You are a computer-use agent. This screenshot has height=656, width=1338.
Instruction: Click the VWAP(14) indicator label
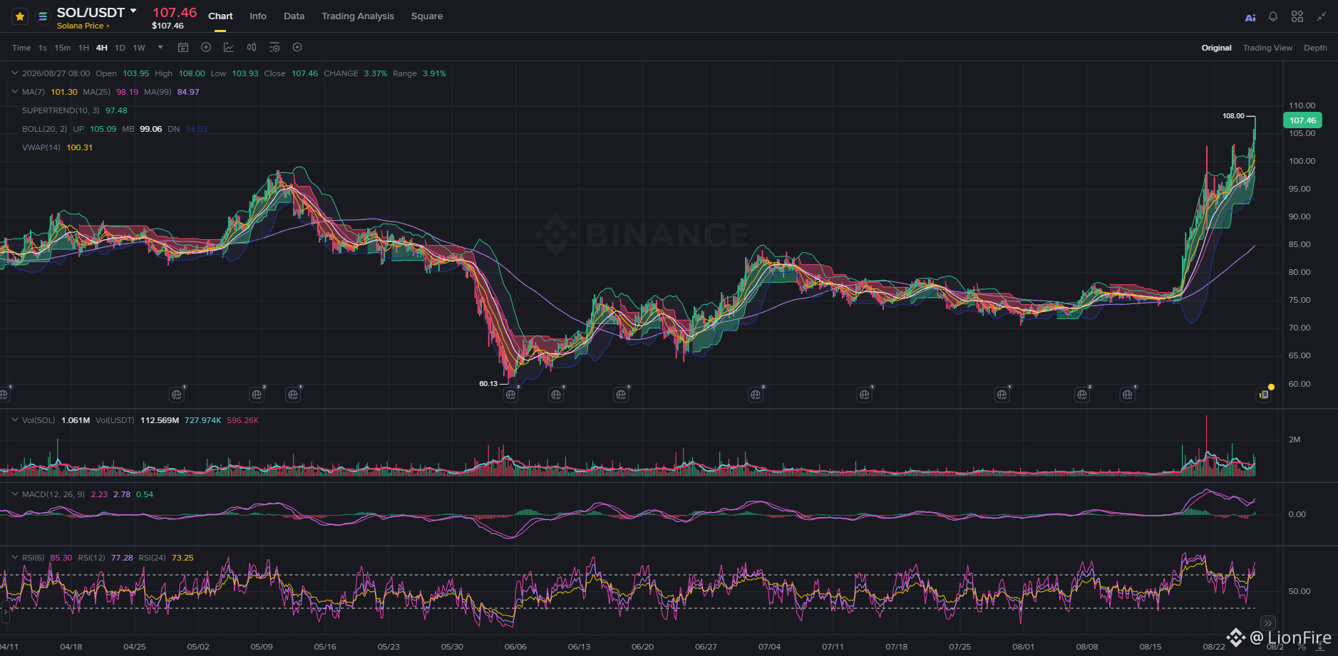pos(41,147)
